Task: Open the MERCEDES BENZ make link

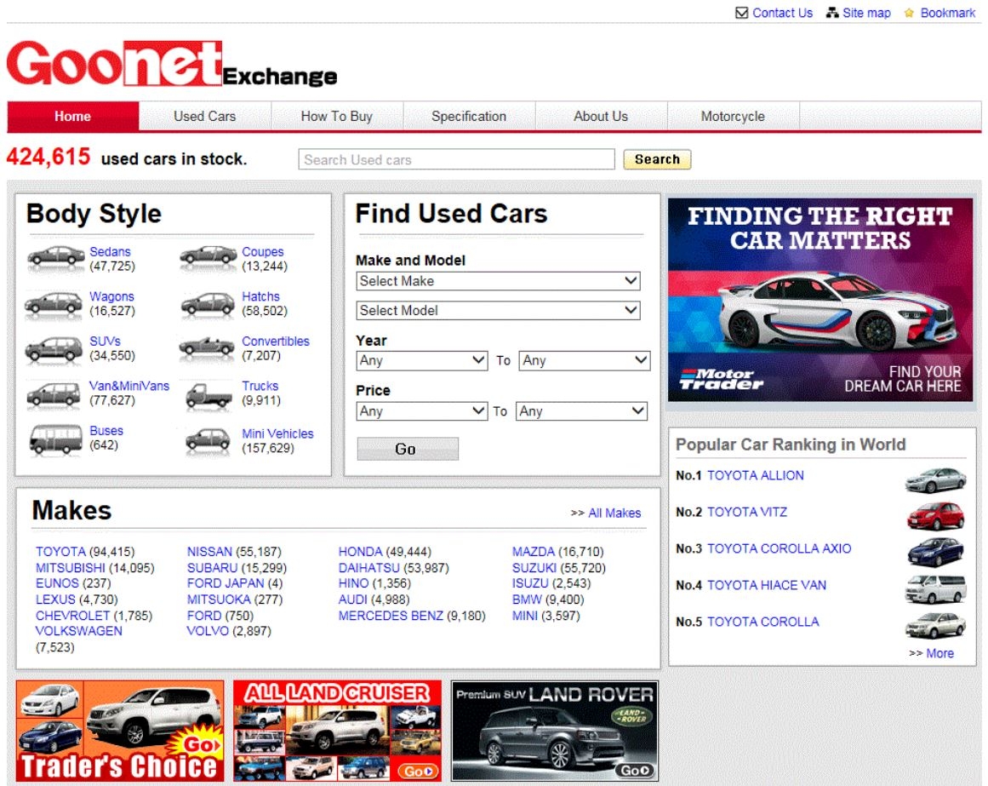Action: click(391, 616)
